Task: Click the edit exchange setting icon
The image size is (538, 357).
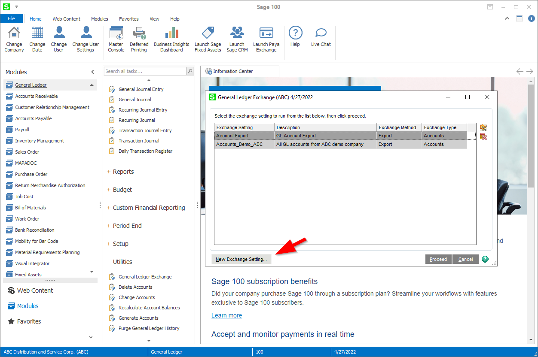Action: (483, 127)
